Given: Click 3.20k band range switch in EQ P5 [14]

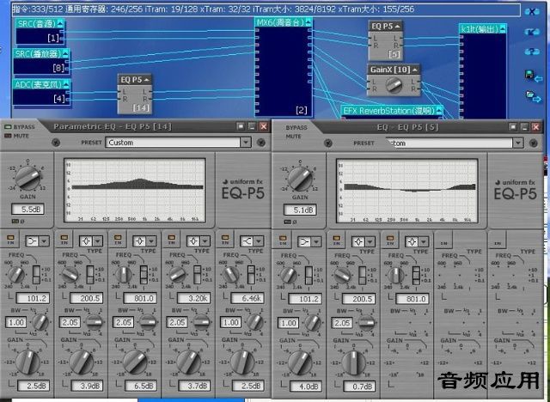Looking at the screenshot, I should pyautogui.click(x=197, y=275).
